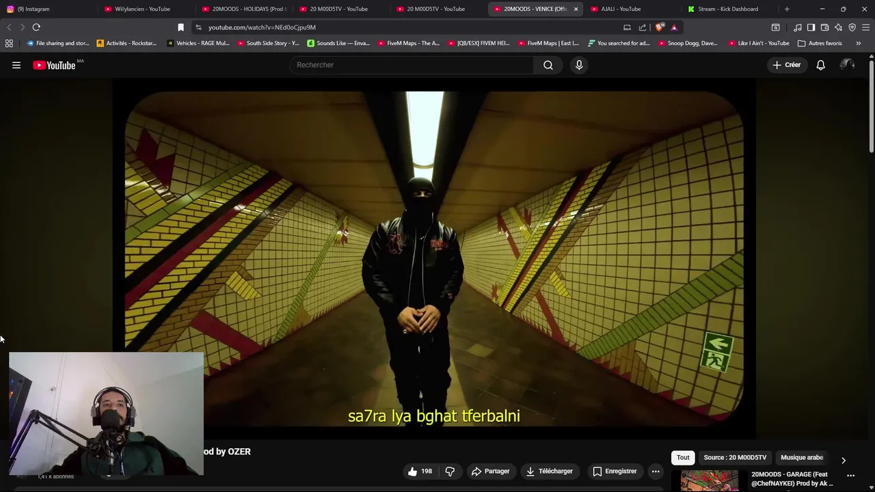The width and height of the screenshot is (875, 492).
Task: Click the bookmark icon beside the address bar
Action: tap(180, 27)
